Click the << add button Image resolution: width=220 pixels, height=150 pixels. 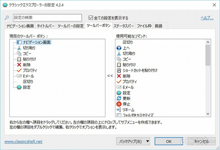(110, 76)
